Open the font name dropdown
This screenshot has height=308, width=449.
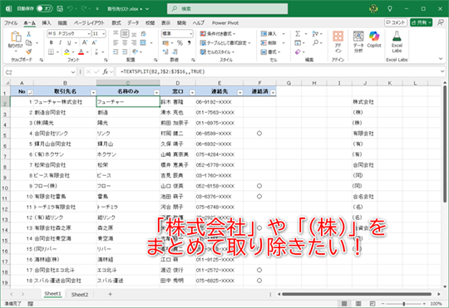[x=89, y=34]
